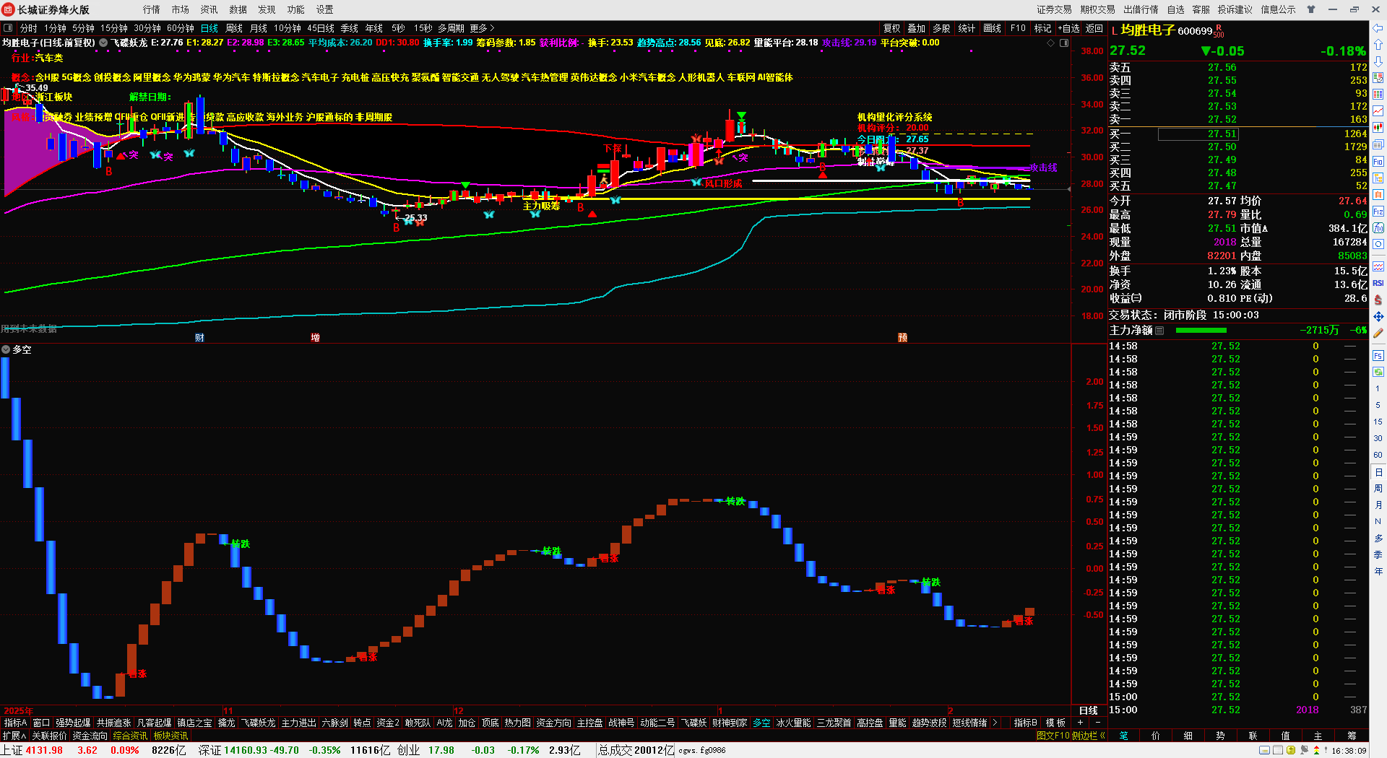
Task: Switch to the 周线 weekly chart tab
Action: pos(234,28)
